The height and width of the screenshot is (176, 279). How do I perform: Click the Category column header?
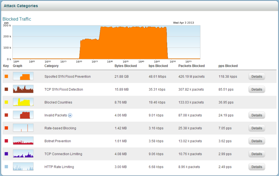[x=51, y=66]
